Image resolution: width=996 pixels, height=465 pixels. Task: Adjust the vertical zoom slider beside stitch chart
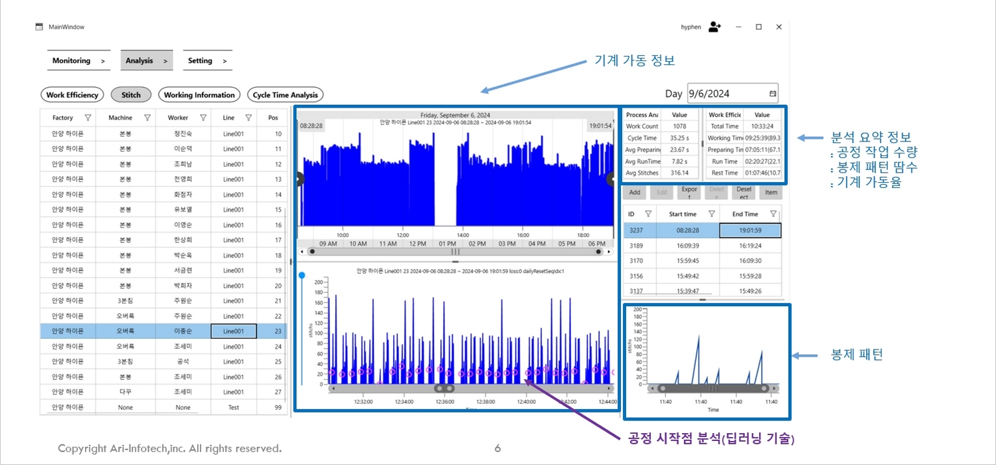tap(302, 329)
